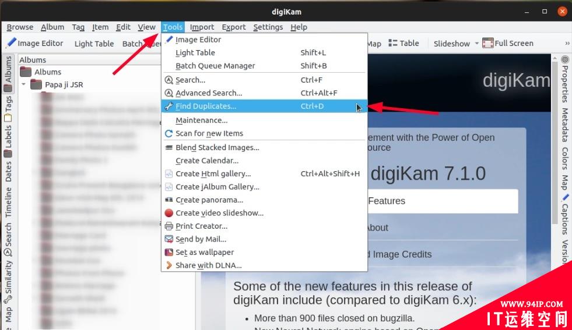Viewport: 572px width, 330px height.
Task: Open the Metadata right sidebar tab
Action: 564,125
